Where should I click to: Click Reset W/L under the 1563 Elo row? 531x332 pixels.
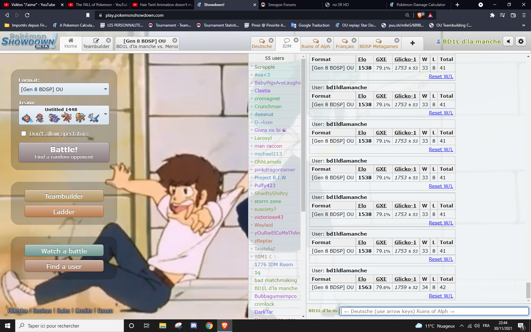click(x=441, y=296)
